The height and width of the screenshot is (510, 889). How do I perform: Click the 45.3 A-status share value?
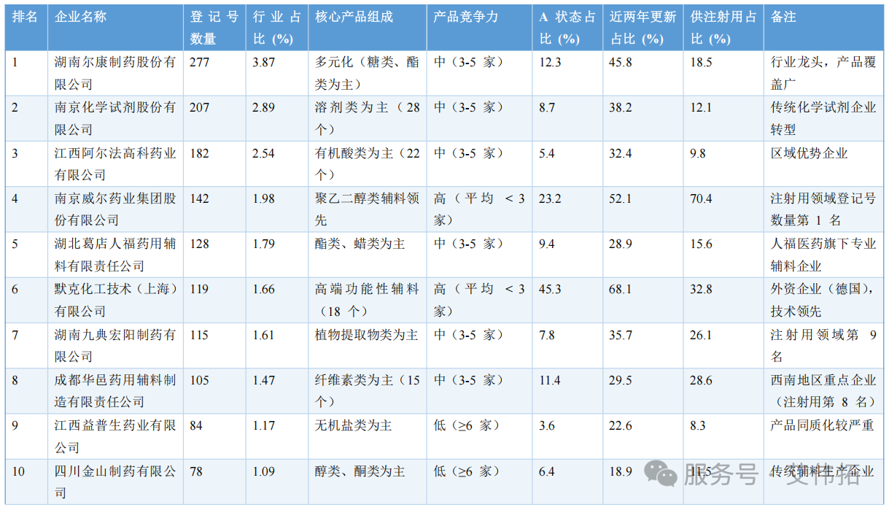click(x=551, y=289)
